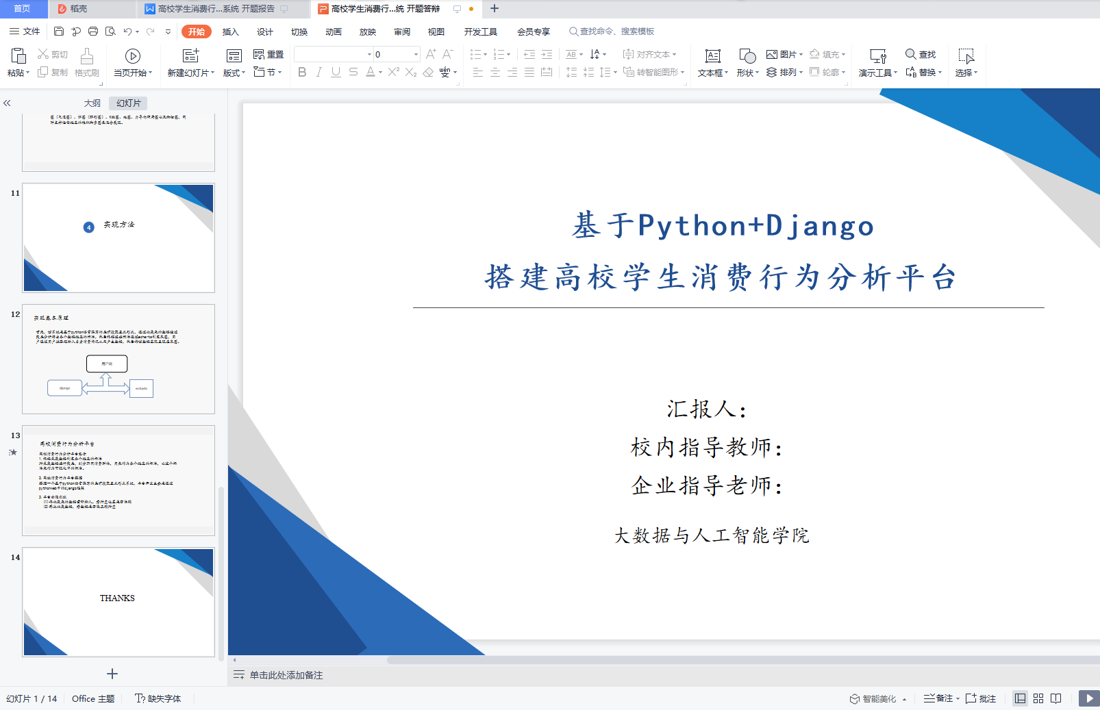The width and height of the screenshot is (1100, 710).
Task: Apply superscript formatting
Action: coord(393,72)
